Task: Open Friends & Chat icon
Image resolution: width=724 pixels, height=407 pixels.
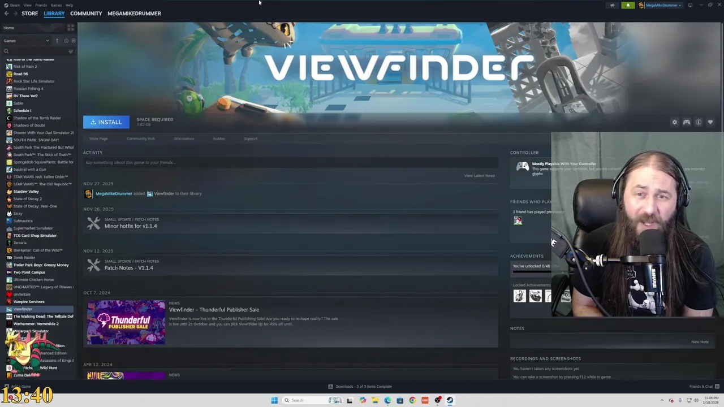Action: (717, 387)
